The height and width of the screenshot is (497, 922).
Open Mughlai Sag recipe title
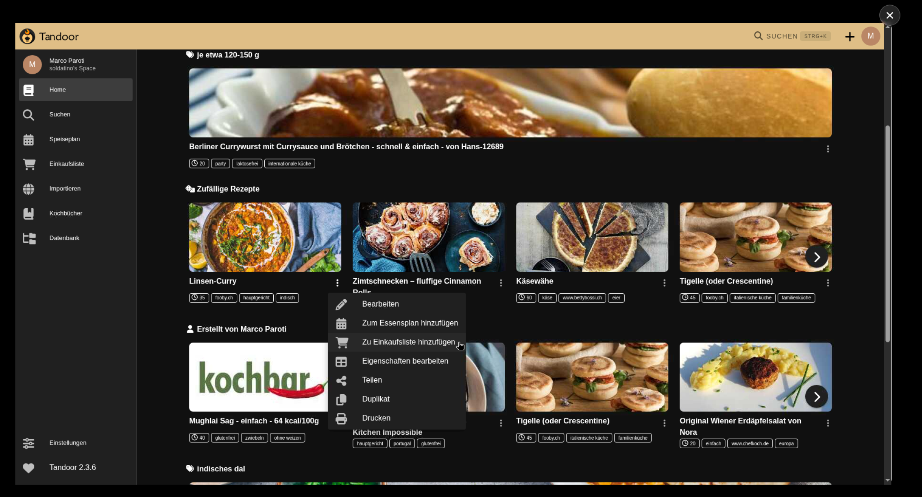[x=254, y=421]
